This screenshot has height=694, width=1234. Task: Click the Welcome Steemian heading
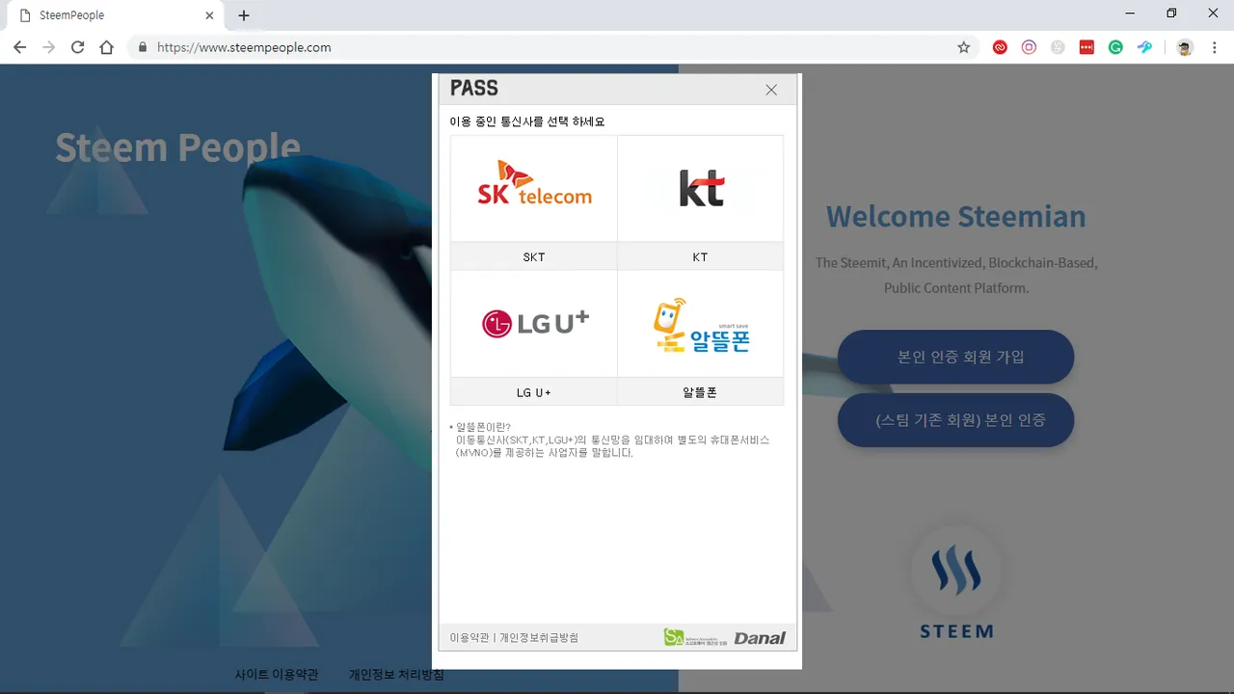coord(955,216)
